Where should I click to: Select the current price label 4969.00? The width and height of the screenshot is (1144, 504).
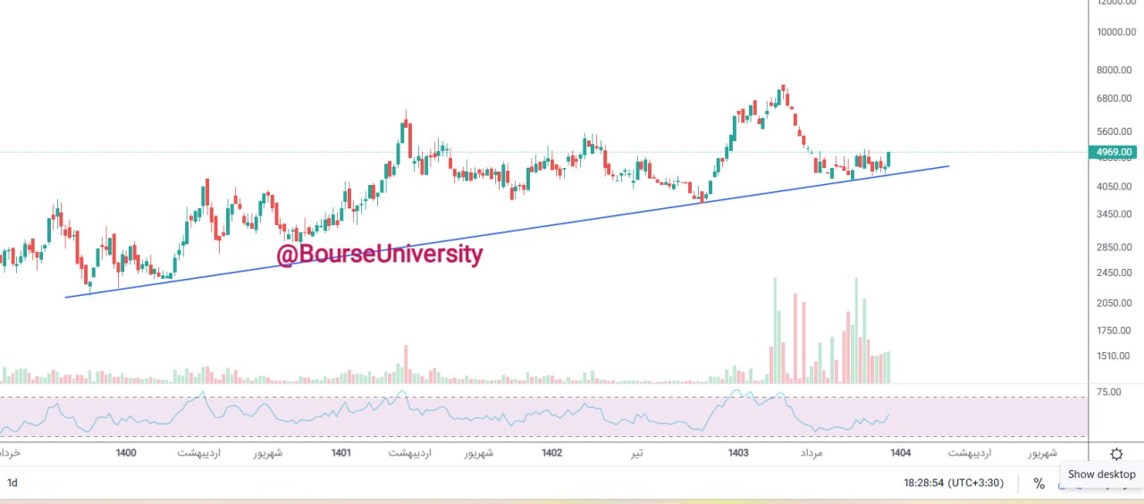click(x=1115, y=153)
